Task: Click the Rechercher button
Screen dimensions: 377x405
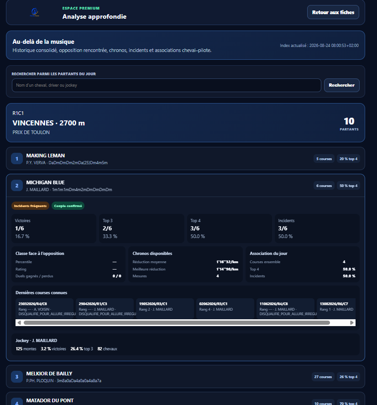Action: point(341,85)
